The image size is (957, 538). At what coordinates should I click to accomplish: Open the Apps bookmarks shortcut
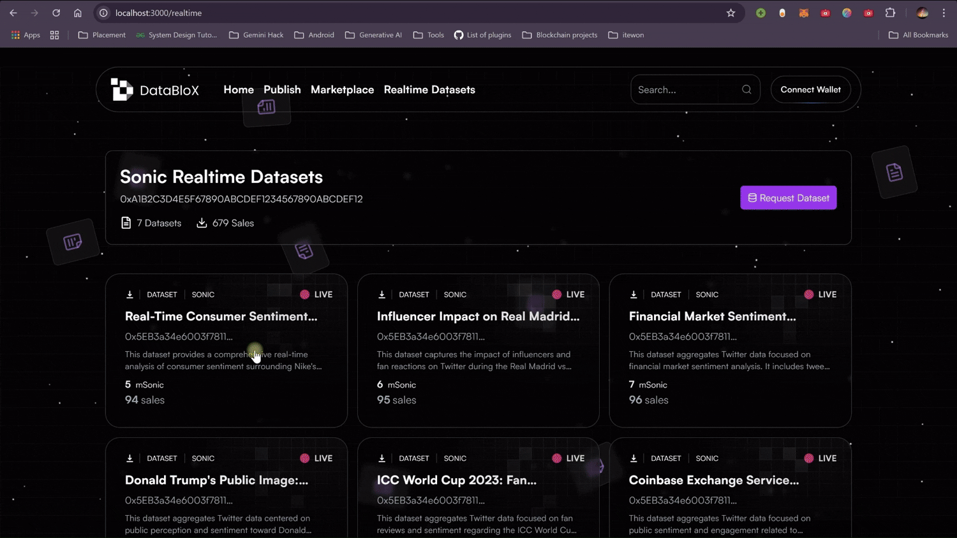click(26, 35)
